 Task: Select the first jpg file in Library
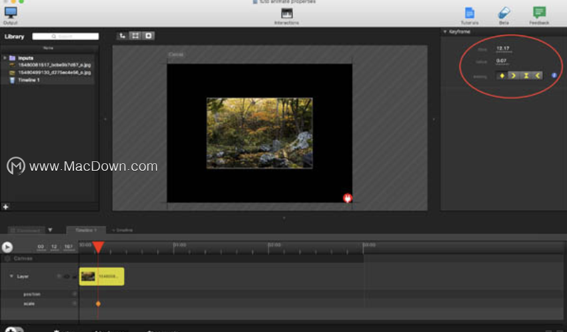(x=48, y=65)
